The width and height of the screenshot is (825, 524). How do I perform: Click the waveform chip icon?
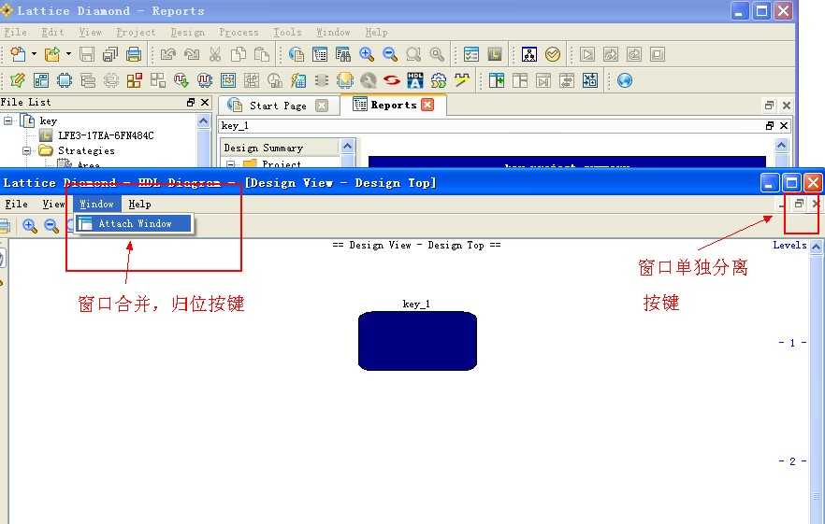coord(205,80)
